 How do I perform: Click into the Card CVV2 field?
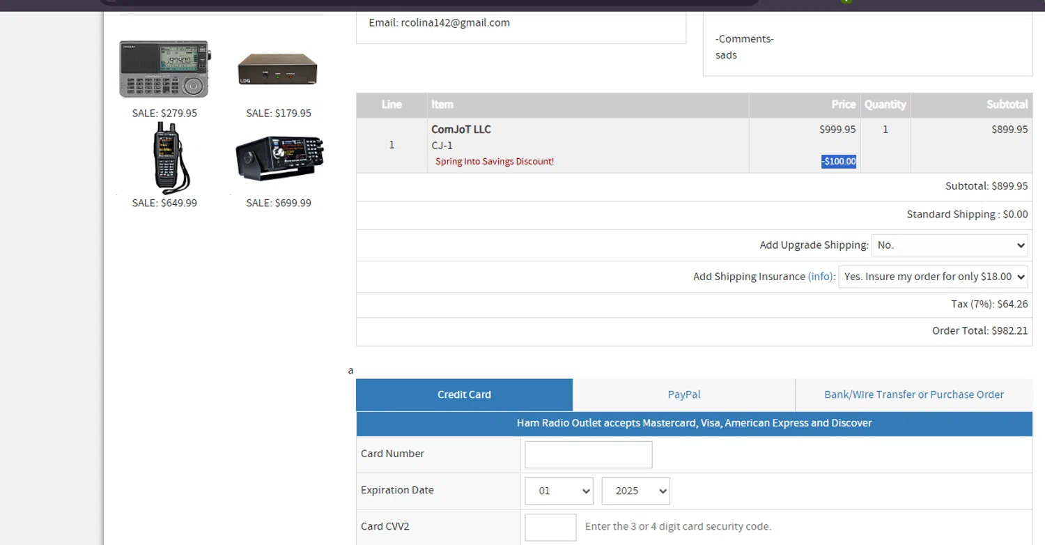550,527
